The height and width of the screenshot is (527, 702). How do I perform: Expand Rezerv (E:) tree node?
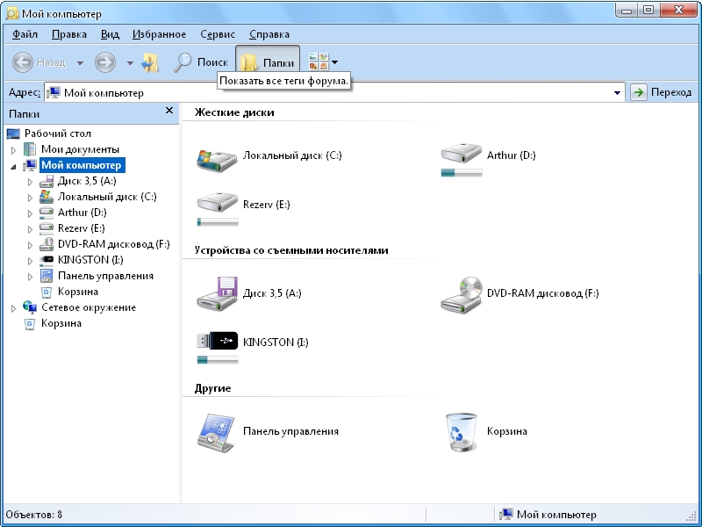tap(30, 229)
